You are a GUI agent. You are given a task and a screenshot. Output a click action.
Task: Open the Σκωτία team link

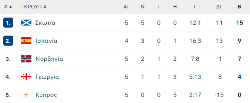(x=45, y=23)
